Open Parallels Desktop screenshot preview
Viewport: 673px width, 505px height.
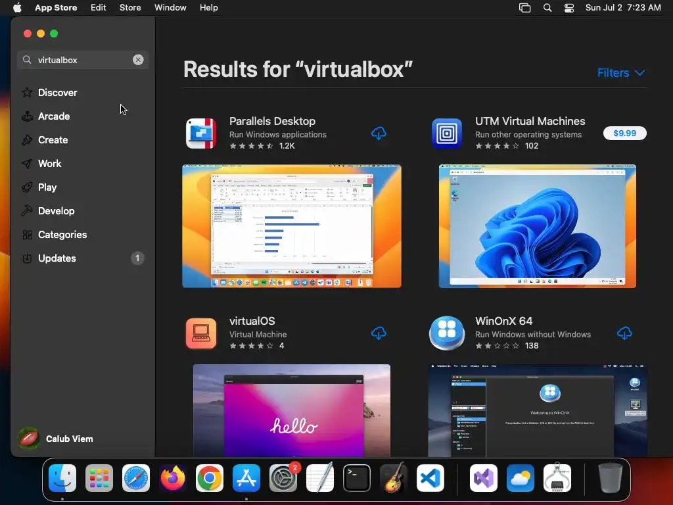pos(292,226)
